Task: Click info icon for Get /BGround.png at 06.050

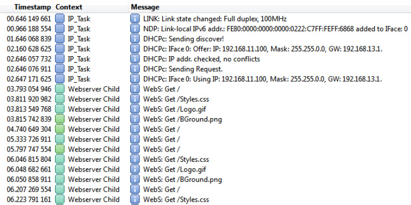Action: coord(135,179)
